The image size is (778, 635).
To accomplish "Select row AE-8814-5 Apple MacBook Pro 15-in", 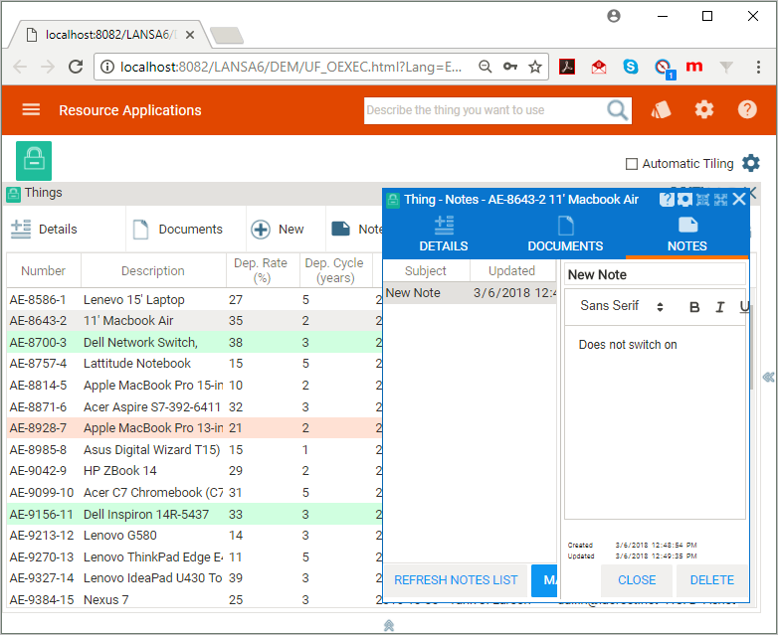I will (x=195, y=386).
